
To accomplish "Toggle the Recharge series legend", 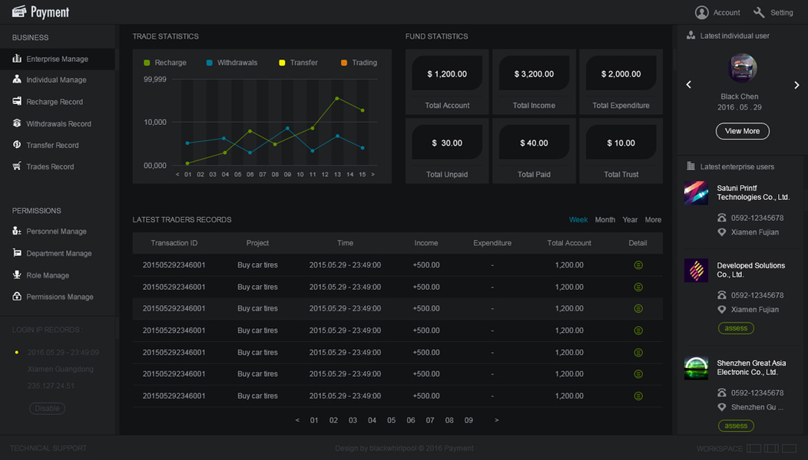I will 165,63.
